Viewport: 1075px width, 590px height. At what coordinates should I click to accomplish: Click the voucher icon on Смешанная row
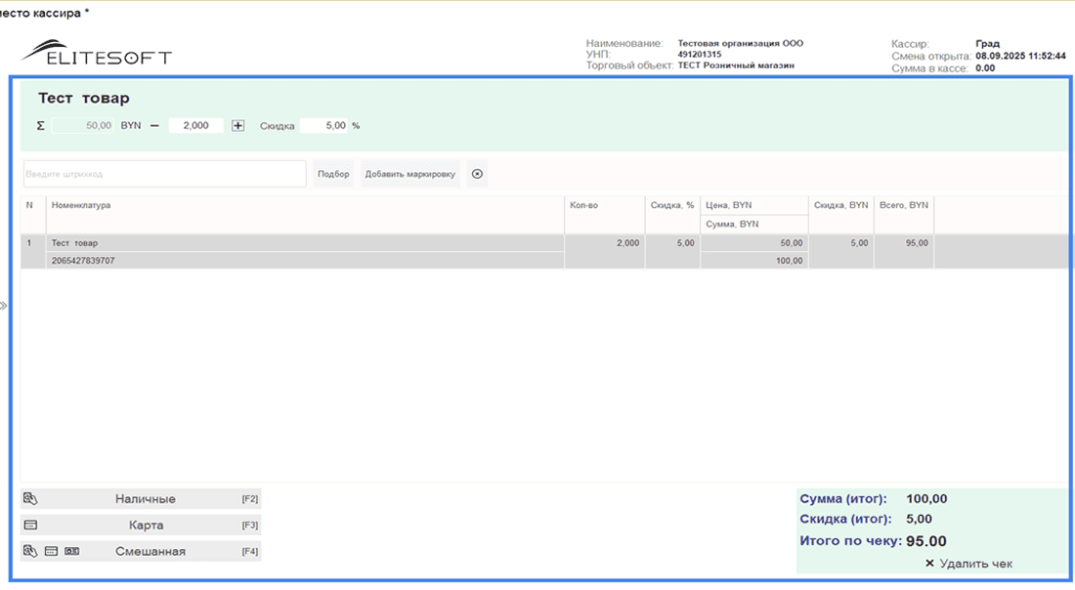71,552
